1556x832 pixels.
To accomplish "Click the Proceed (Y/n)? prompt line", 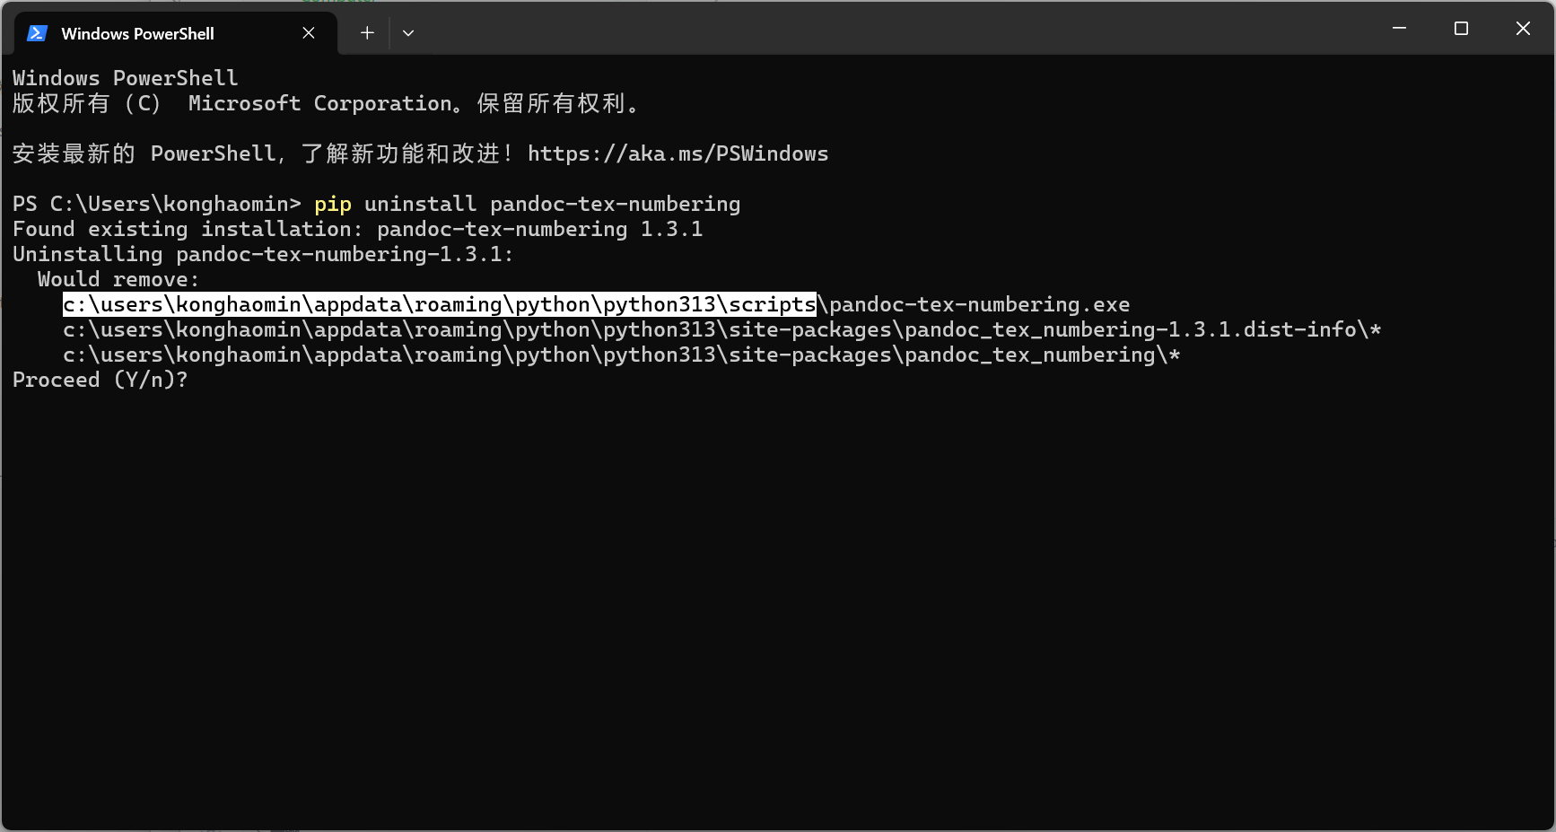I will 99,379.
